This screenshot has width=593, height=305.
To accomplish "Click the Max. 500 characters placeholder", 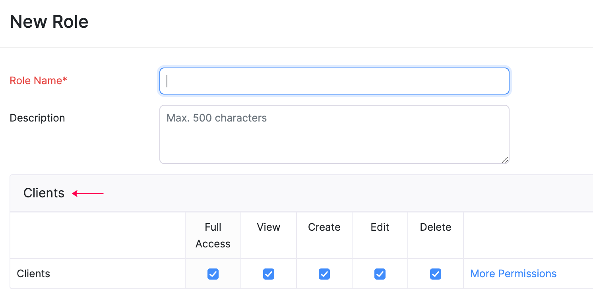I will pos(217,118).
